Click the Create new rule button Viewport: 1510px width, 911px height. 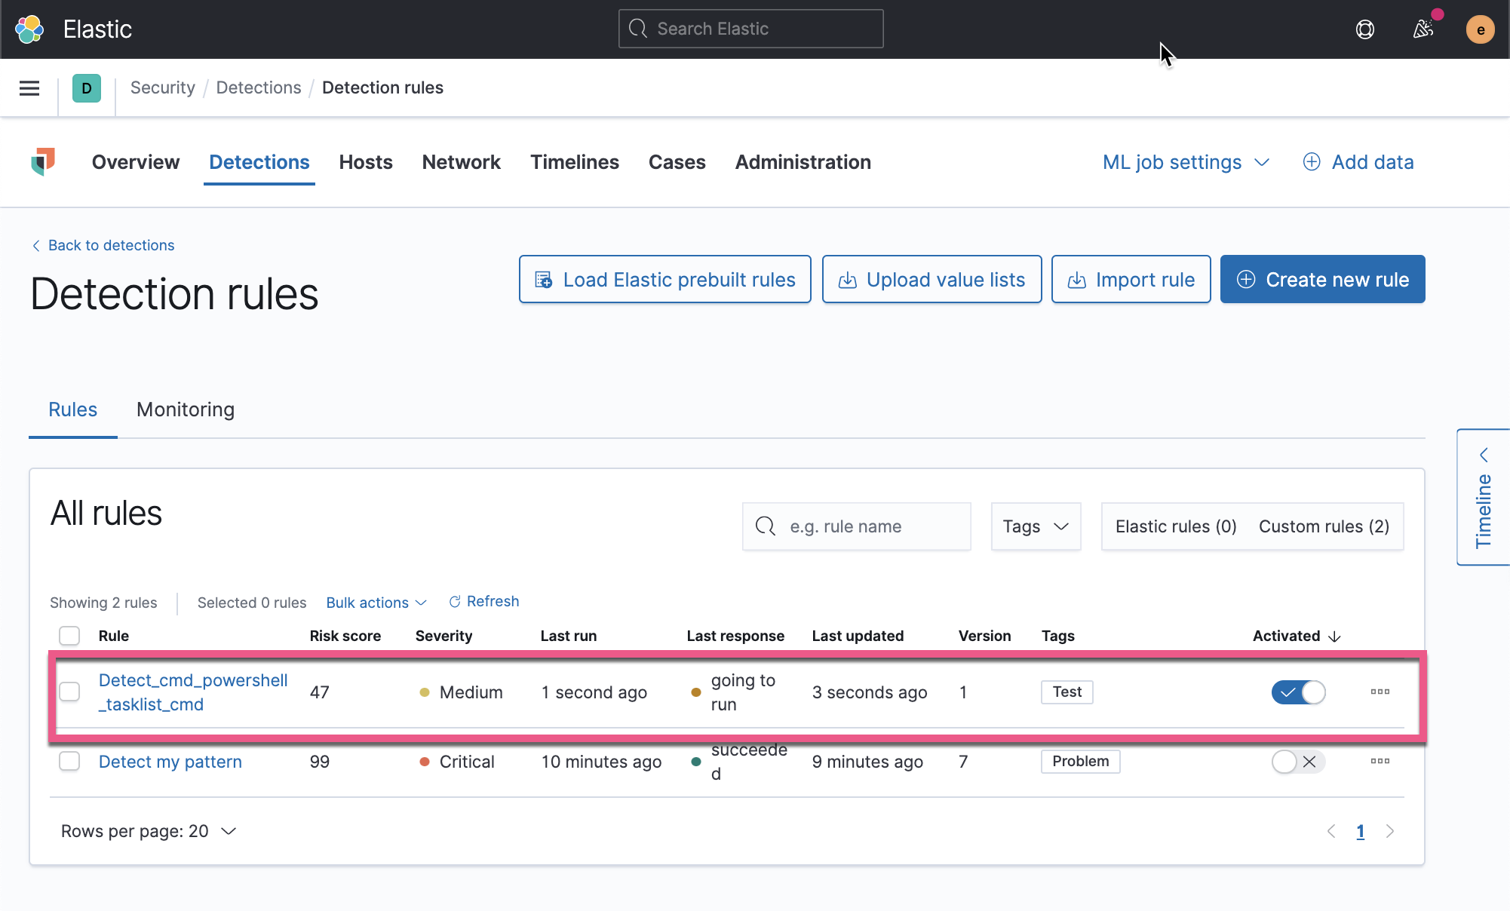coord(1321,279)
